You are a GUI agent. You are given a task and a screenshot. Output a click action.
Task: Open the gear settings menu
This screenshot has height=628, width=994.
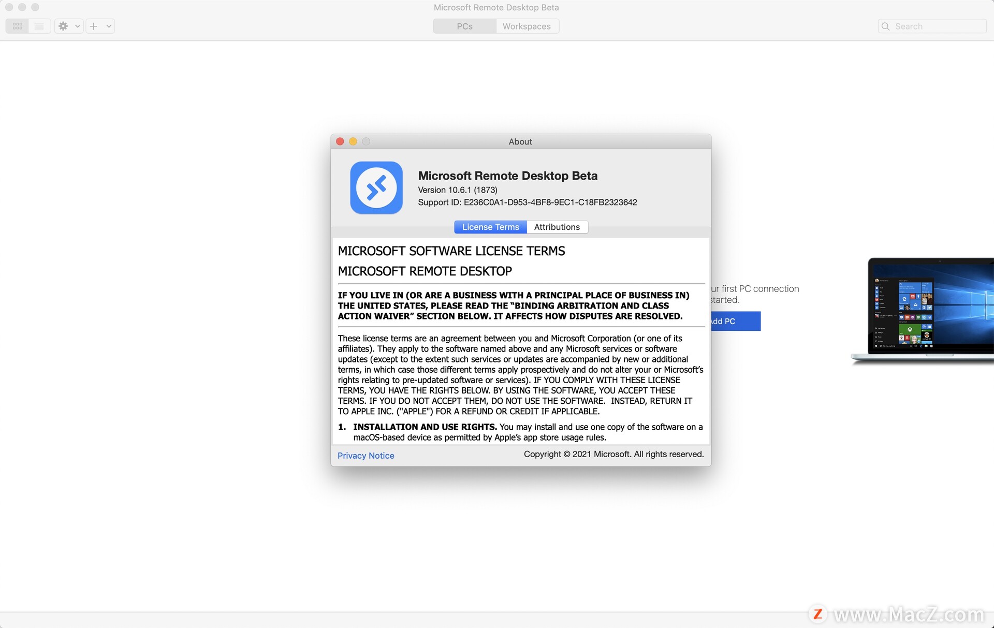[x=64, y=26]
